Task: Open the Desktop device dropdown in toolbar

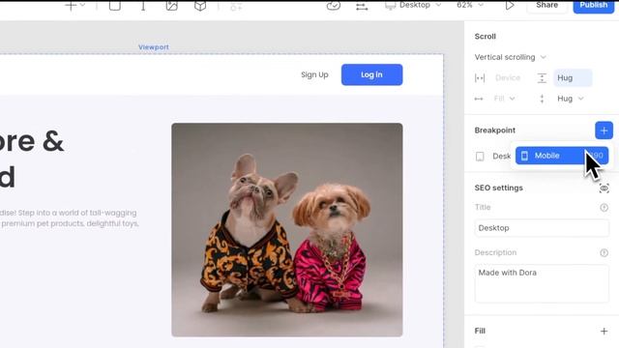Action: 413,5
